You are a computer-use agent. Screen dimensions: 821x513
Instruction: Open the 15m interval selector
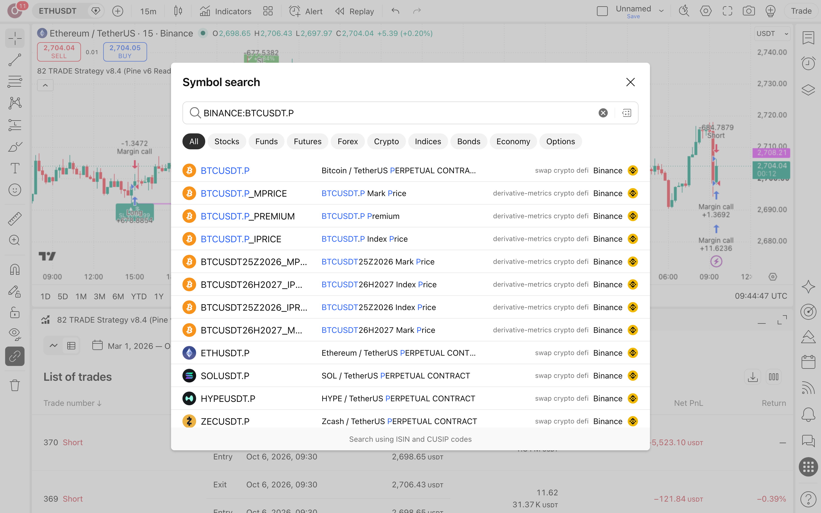[148, 11]
